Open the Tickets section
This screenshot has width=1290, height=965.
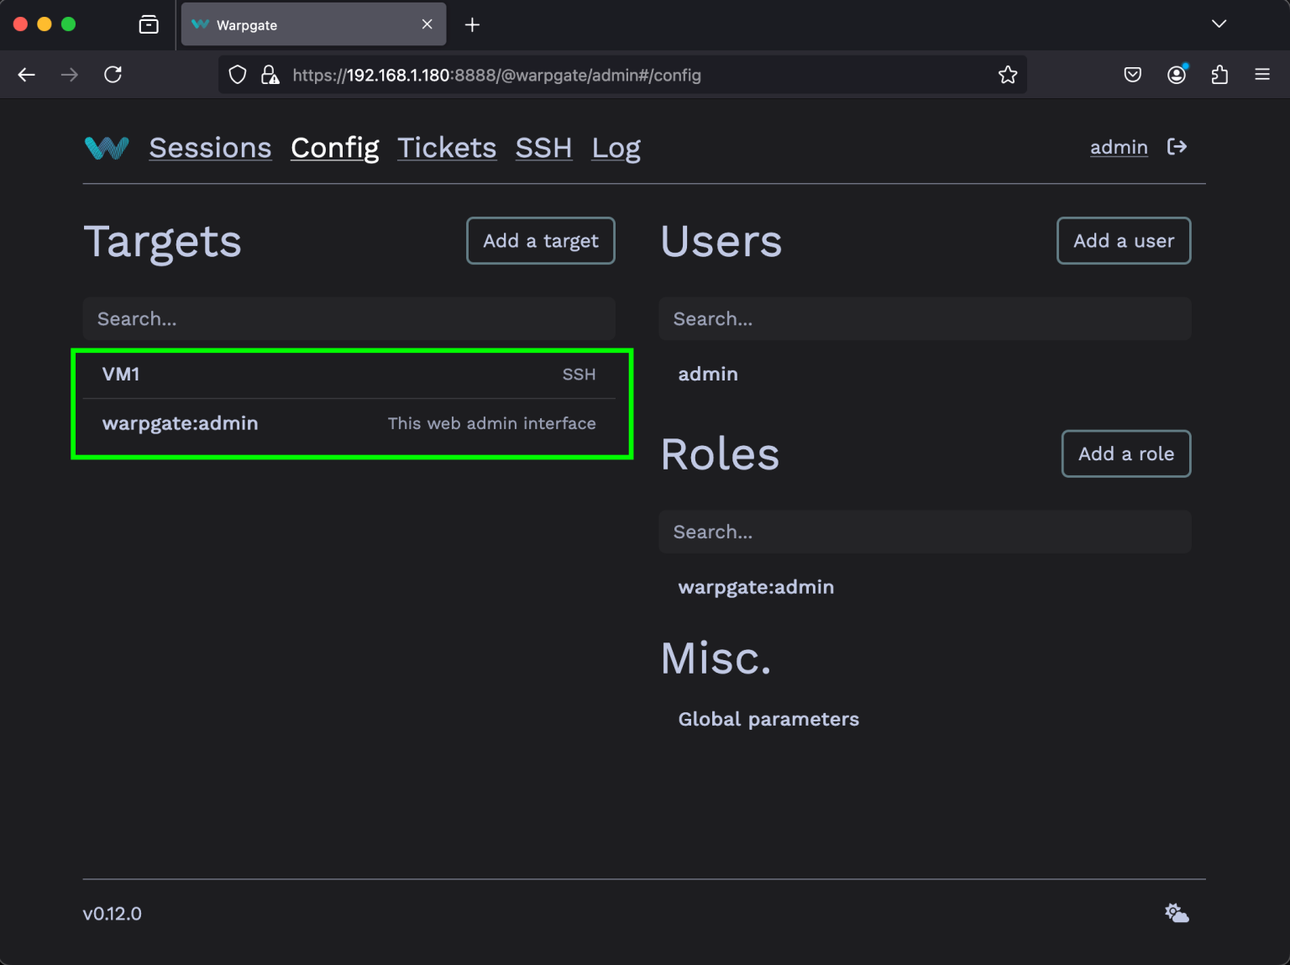tap(447, 148)
